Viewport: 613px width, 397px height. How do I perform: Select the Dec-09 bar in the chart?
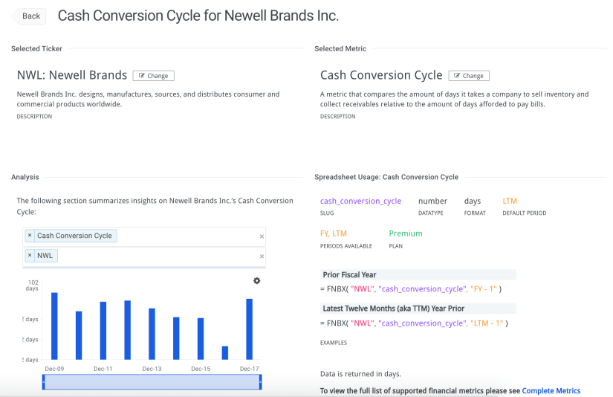[x=54, y=326]
